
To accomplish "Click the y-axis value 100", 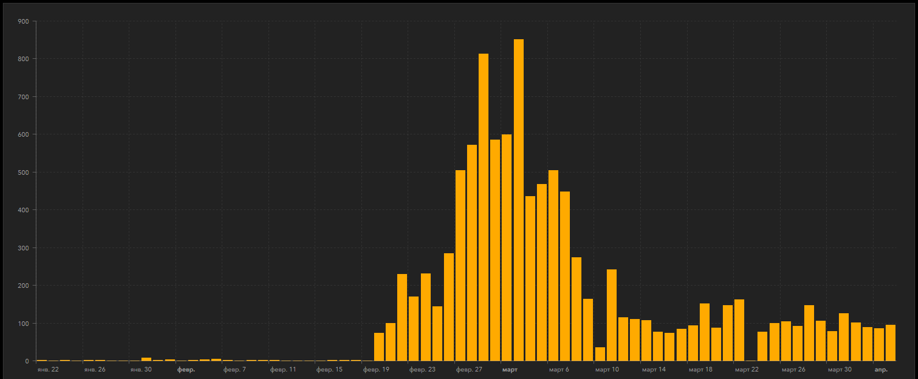I will (23, 324).
